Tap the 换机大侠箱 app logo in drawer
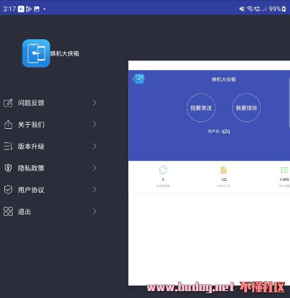 tap(36, 53)
